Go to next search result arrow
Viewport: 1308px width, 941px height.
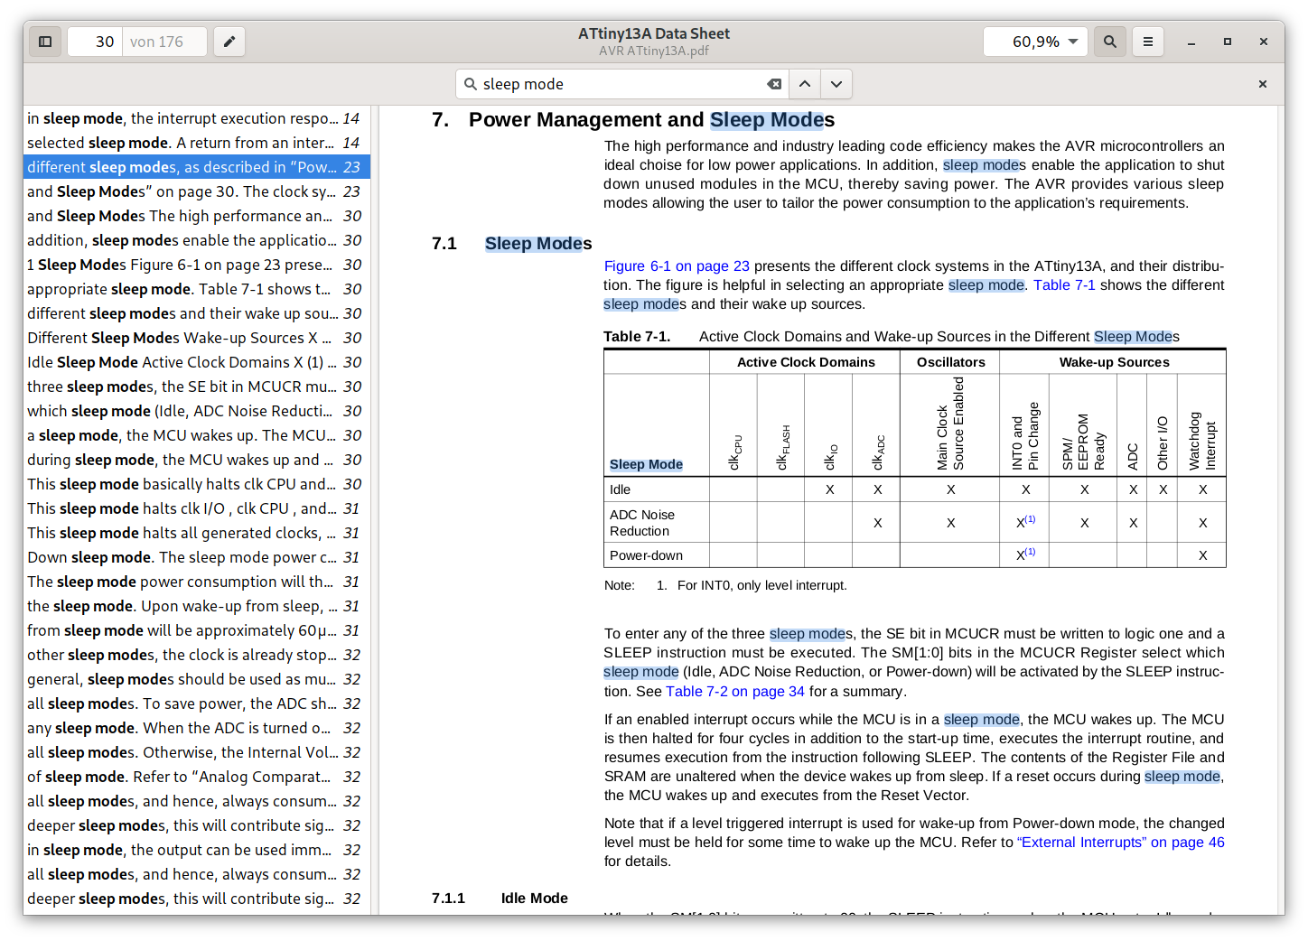click(836, 84)
